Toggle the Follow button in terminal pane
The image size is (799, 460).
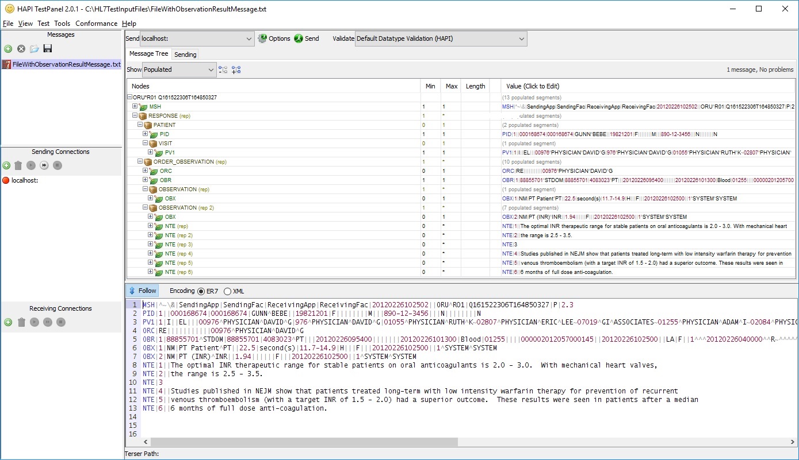(142, 291)
